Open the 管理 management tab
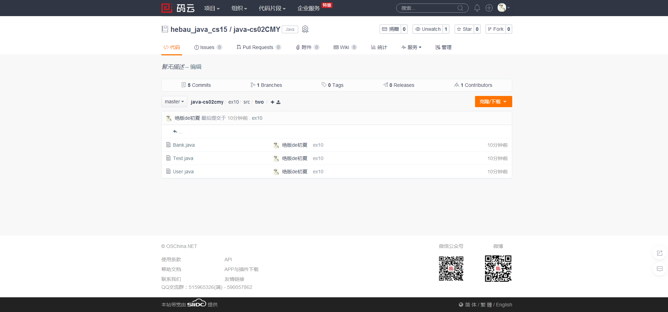Image resolution: width=668 pixels, height=312 pixels. 443,47
